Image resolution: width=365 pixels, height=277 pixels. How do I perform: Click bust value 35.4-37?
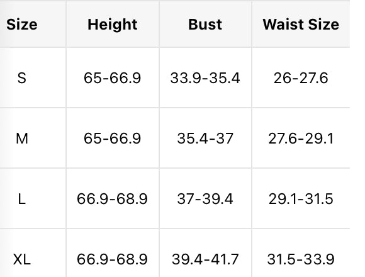[x=205, y=138]
